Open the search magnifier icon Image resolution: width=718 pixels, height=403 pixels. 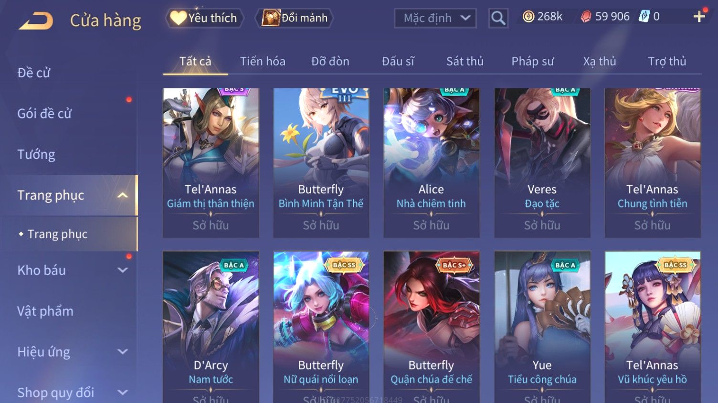point(498,18)
